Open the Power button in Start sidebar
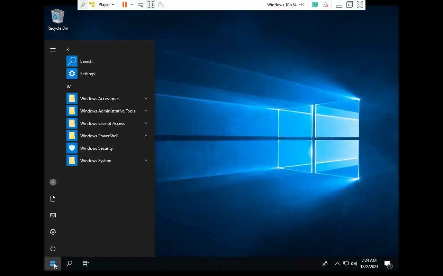 tap(53, 248)
